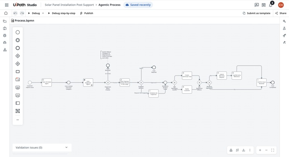Open the apps grid launcher icon
This screenshot has width=289, height=157.
point(7,5)
